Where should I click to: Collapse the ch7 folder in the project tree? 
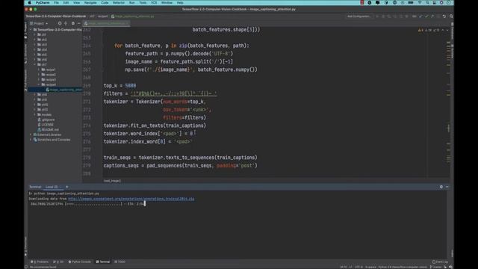coord(35,64)
